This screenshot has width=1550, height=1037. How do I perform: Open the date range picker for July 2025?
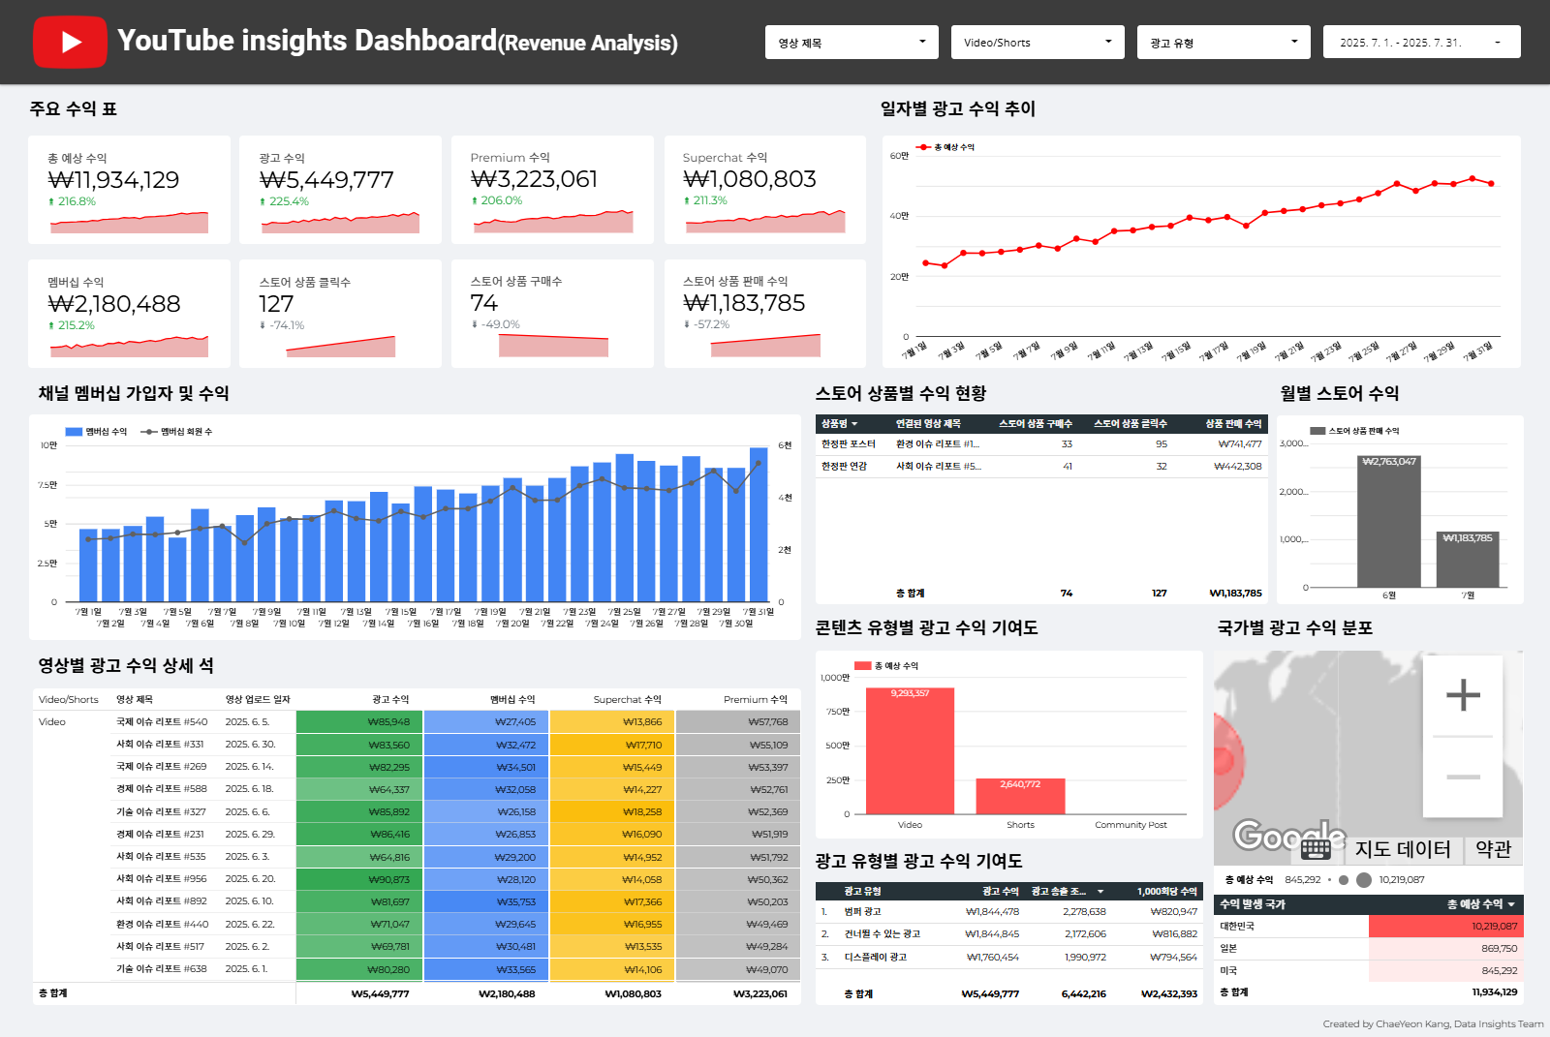1421,43
